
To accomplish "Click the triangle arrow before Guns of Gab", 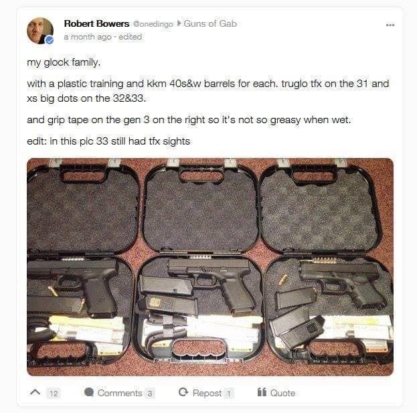I will click(x=179, y=23).
